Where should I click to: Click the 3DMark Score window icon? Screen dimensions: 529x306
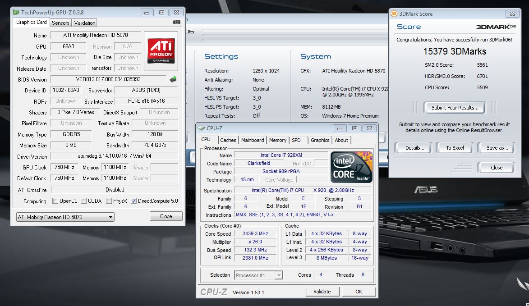(x=394, y=14)
